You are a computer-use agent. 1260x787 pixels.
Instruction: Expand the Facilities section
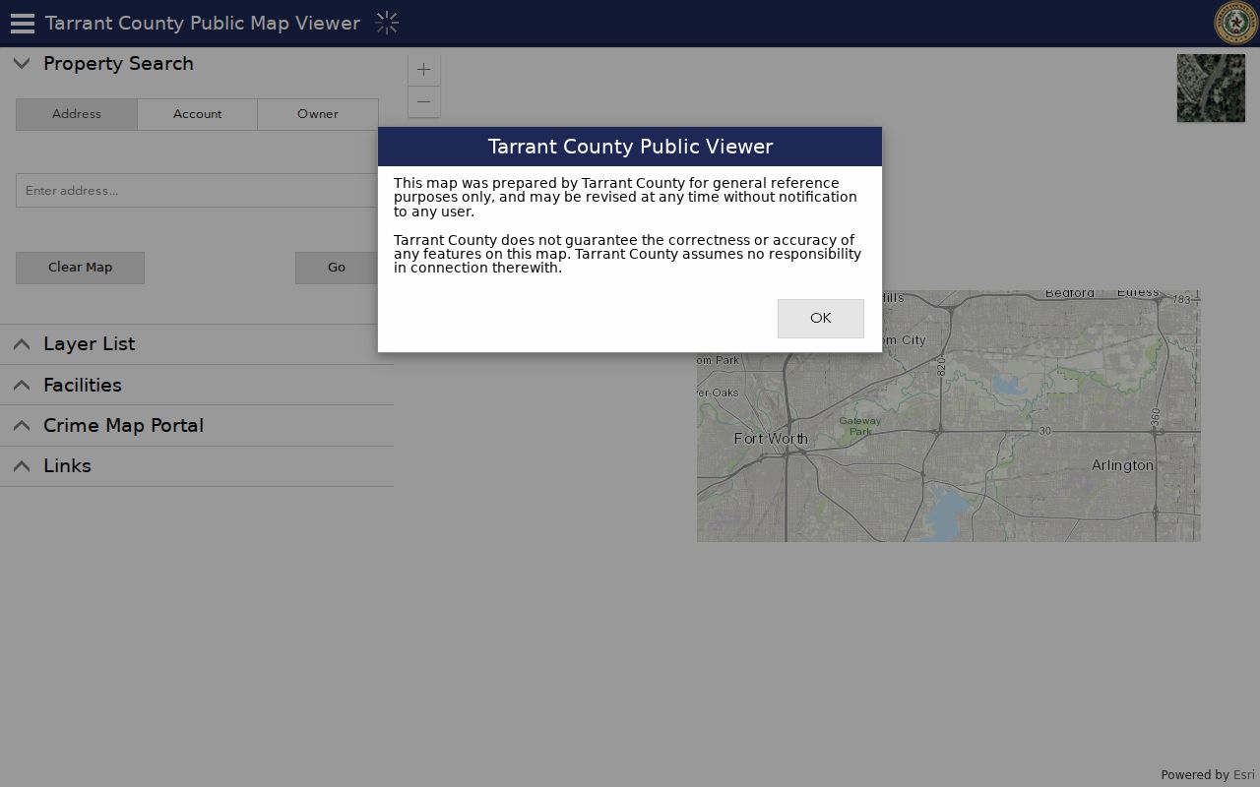[x=22, y=386]
